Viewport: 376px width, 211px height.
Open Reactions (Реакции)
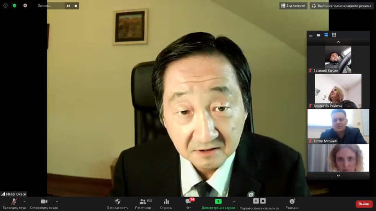292,204
